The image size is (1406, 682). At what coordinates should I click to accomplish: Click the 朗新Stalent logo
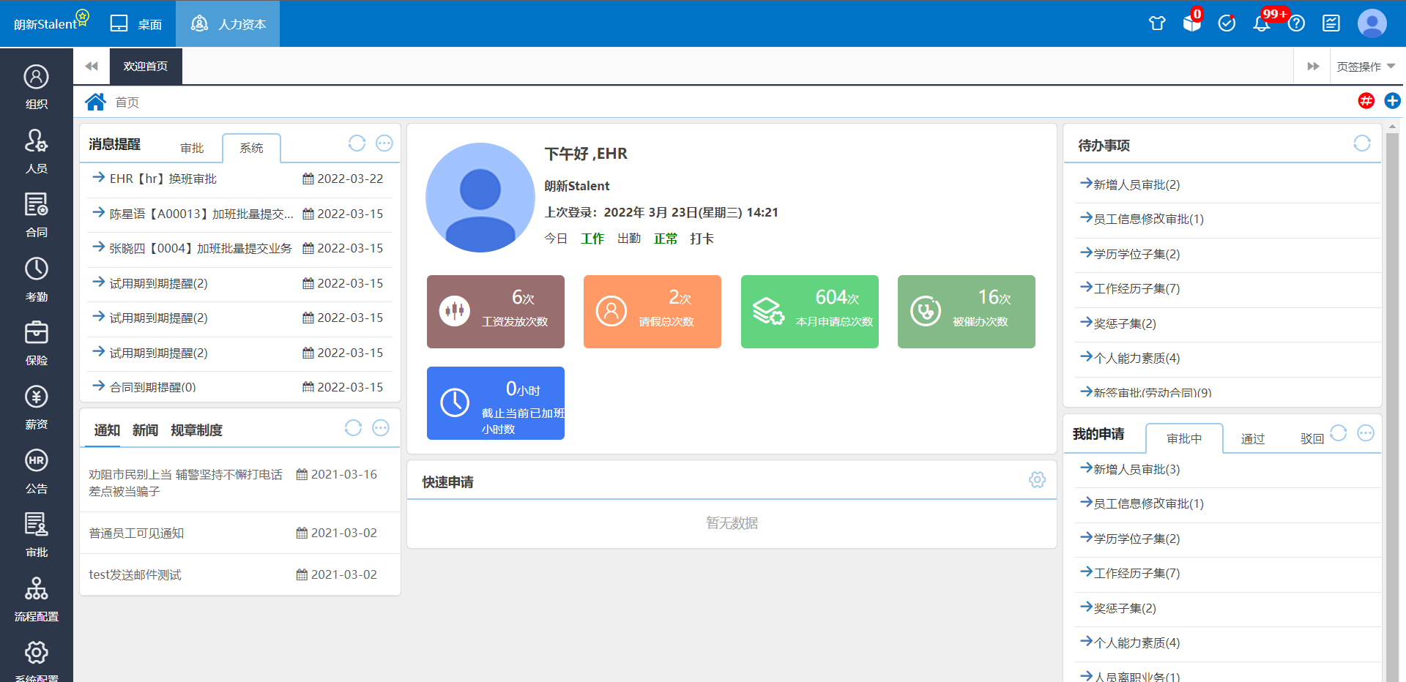point(51,22)
